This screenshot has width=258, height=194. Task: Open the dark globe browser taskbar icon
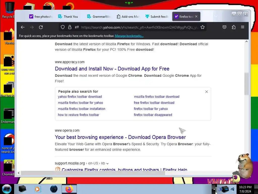[x=54, y=189]
